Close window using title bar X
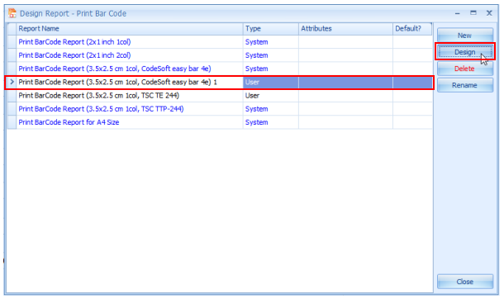Image resolution: width=504 pixels, height=299 pixels. 489,13
